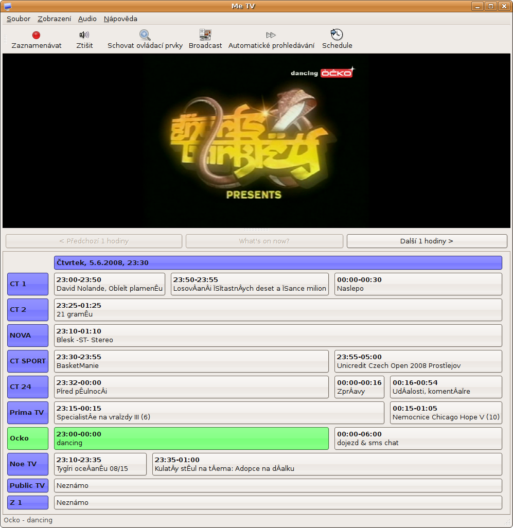
Task: Switch to channel CT 24
Action: click(28, 387)
